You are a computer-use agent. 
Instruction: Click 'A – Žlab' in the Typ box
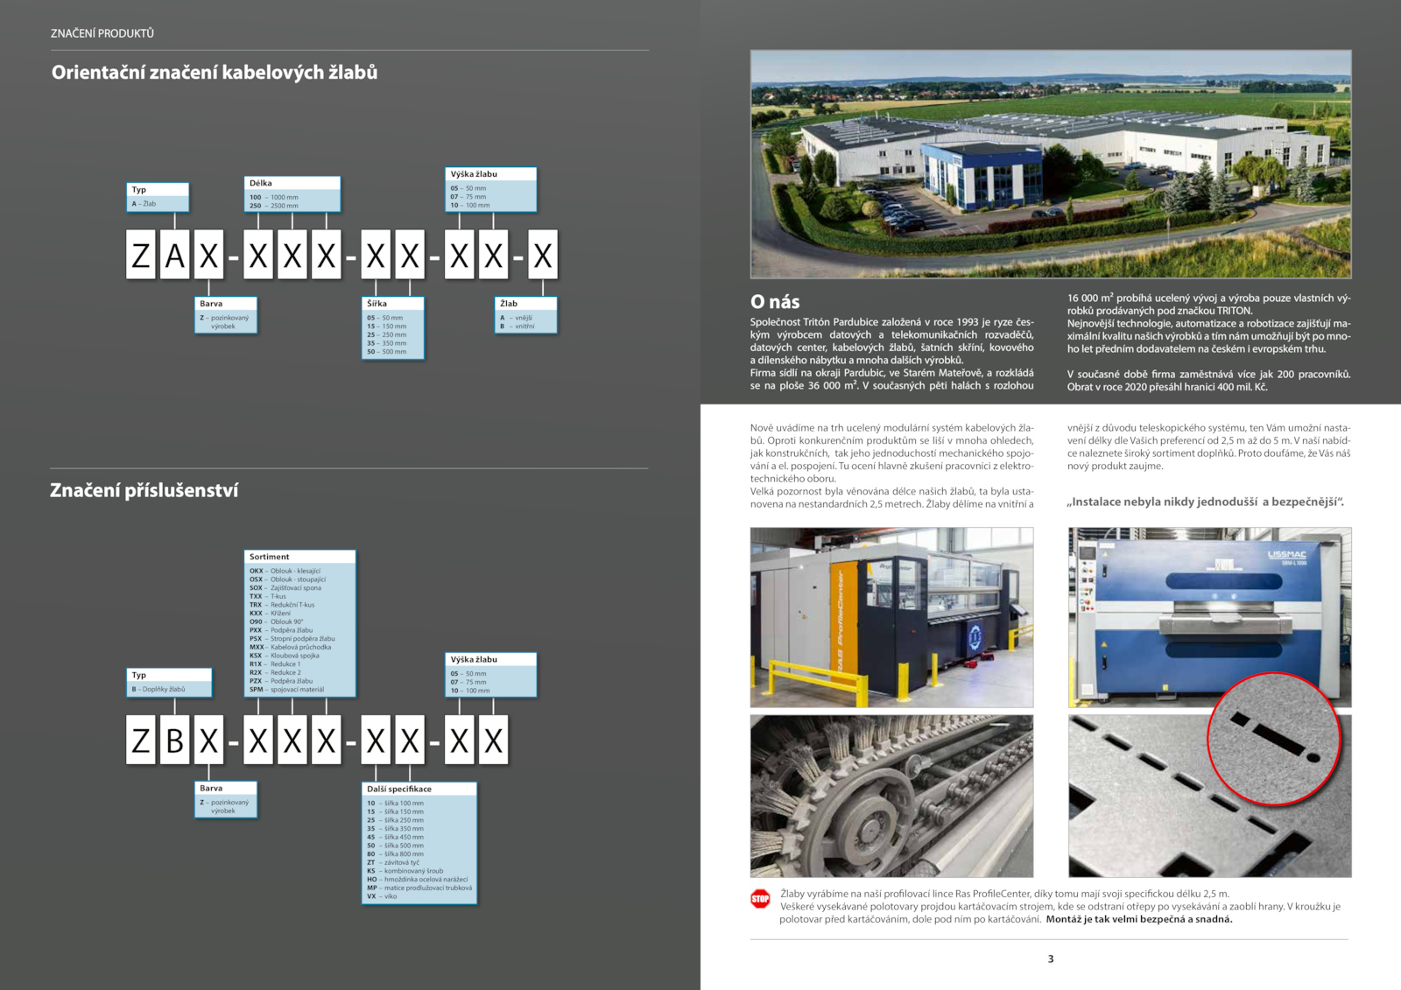click(144, 204)
